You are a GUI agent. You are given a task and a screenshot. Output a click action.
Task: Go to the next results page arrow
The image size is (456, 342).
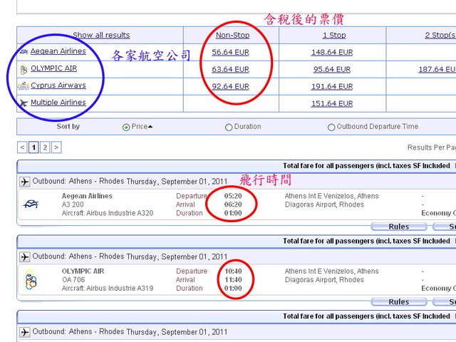click(56, 147)
